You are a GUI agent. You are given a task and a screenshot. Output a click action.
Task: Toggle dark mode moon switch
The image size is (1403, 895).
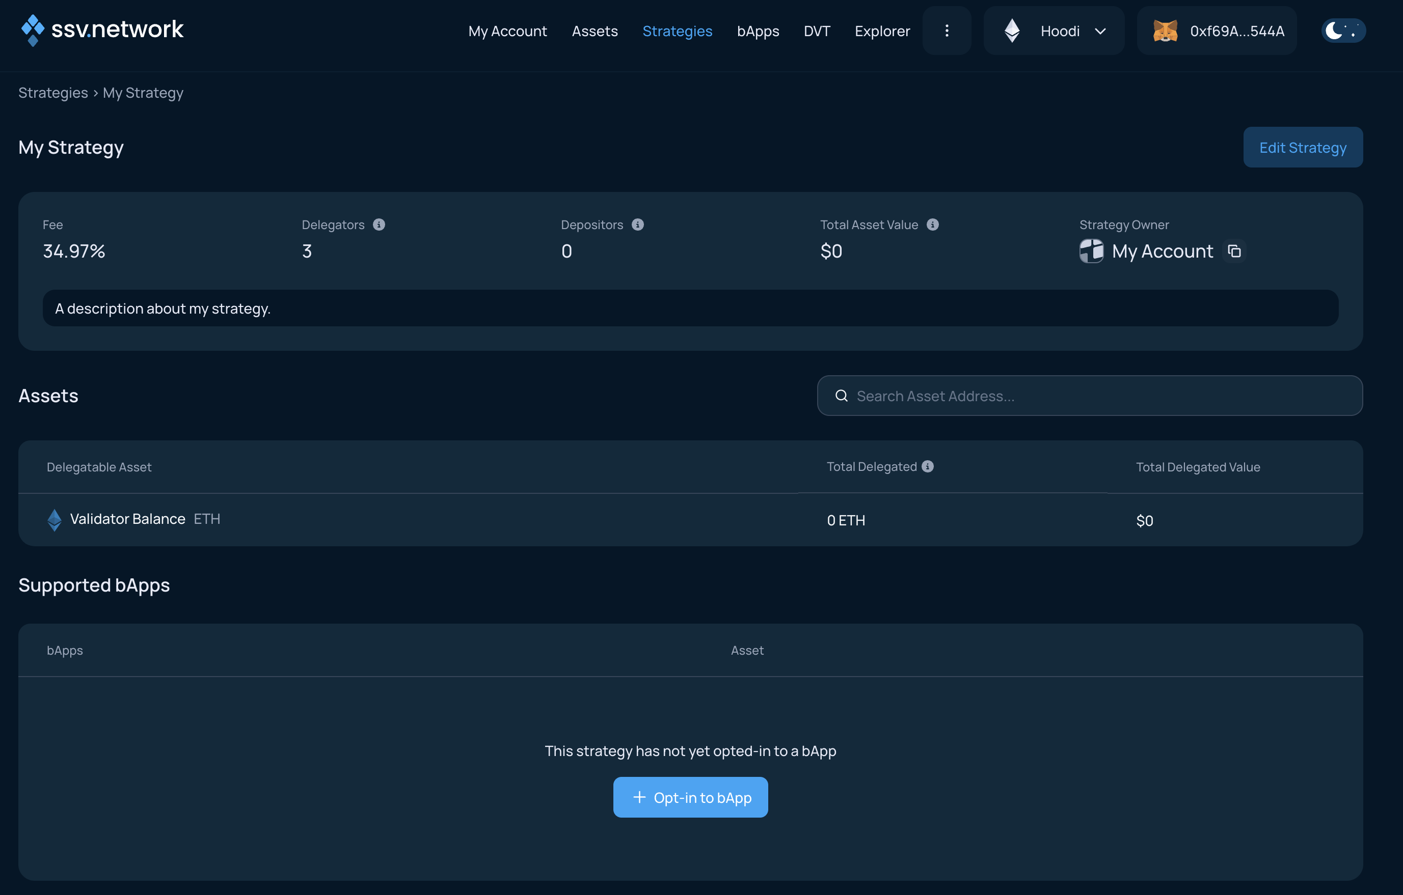[x=1343, y=31]
